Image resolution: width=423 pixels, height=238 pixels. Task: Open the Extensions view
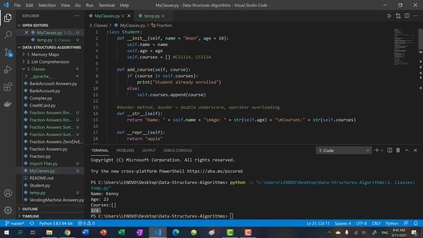[8, 87]
